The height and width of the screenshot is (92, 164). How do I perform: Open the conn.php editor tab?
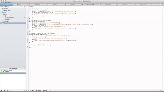tap(73, 5)
